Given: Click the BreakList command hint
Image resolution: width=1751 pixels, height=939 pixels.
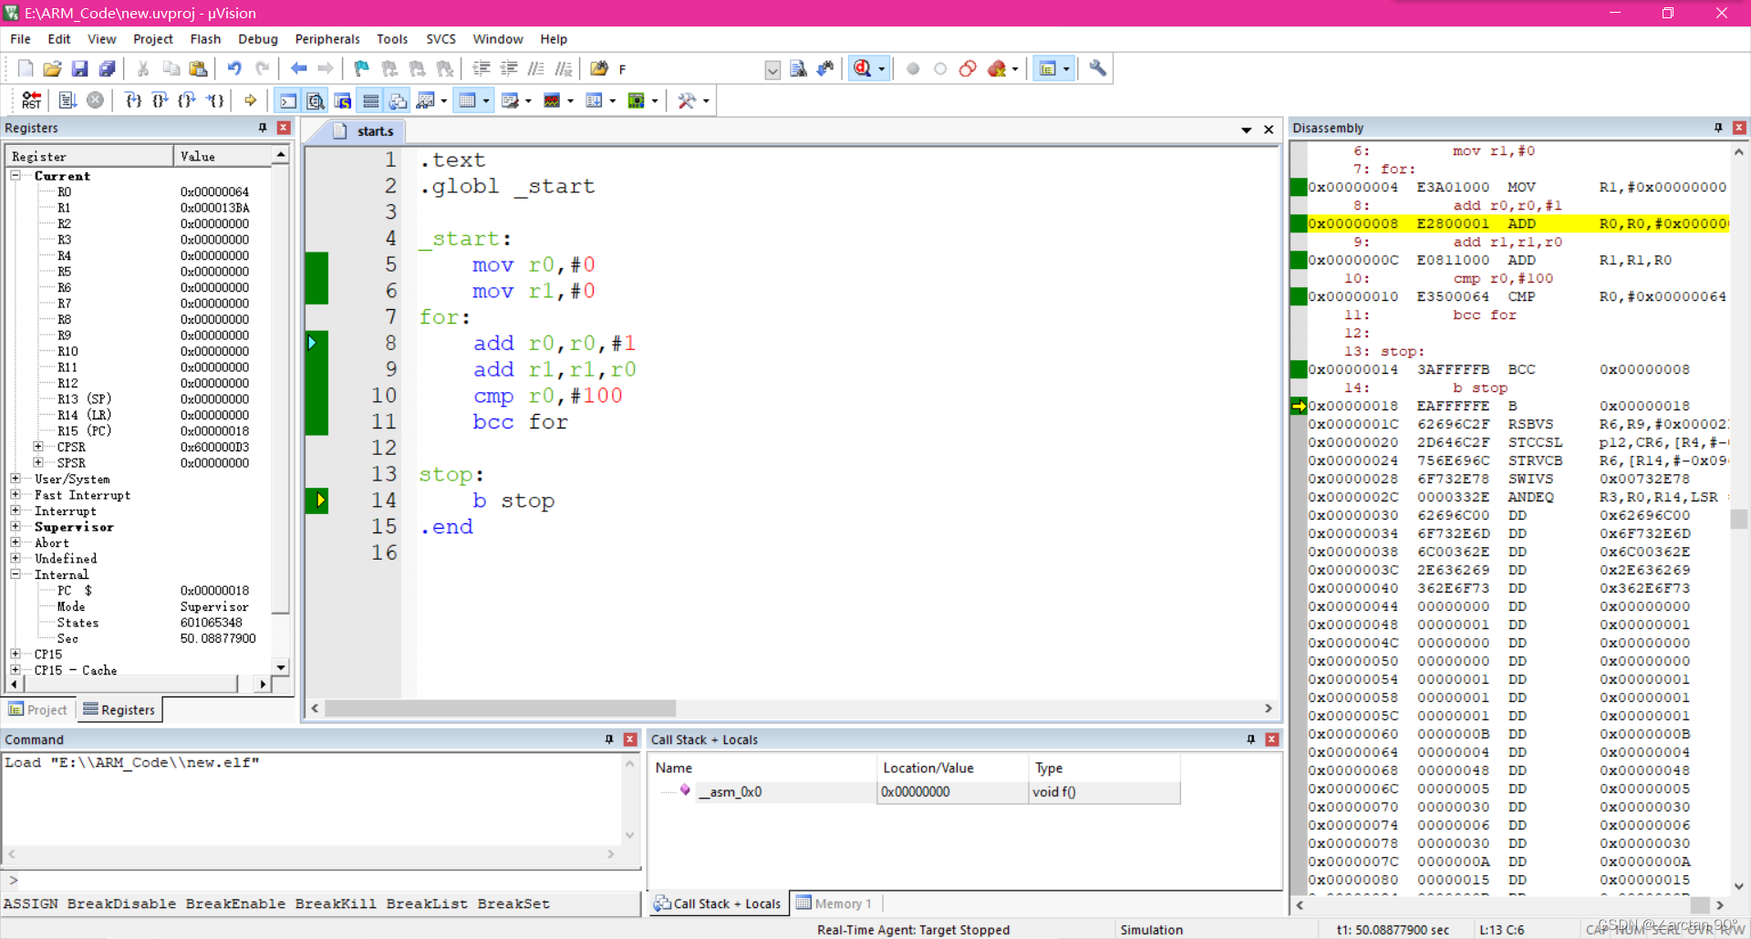Looking at the screenshot, I should (427, 903).
